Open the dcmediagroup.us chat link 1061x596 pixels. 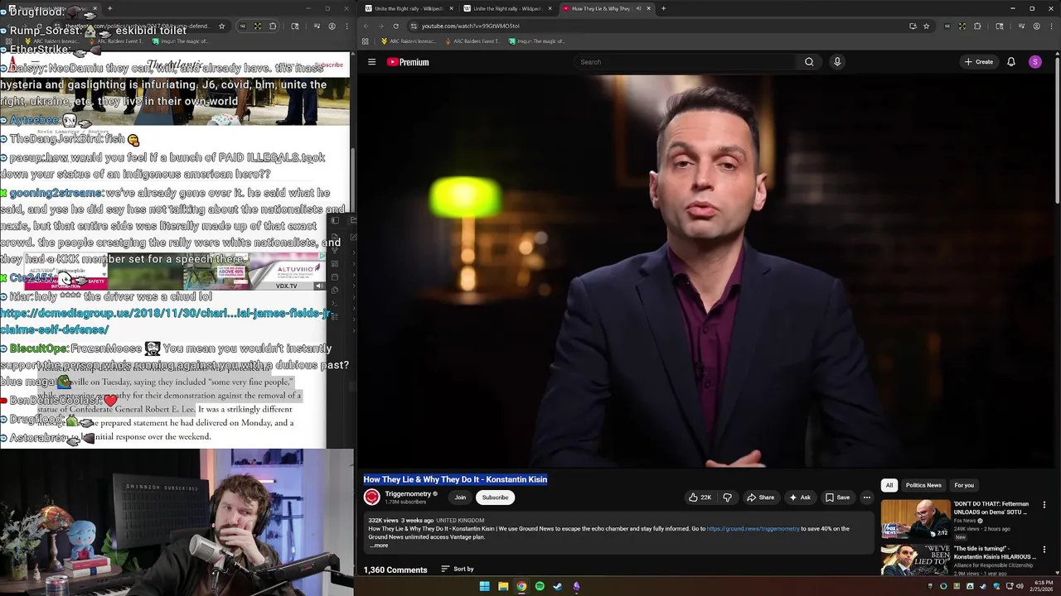pos(165,321)
